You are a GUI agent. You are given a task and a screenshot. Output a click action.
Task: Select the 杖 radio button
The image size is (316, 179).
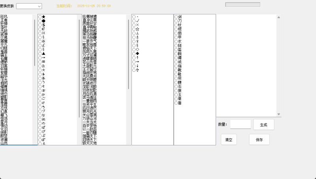click(176, 25)
